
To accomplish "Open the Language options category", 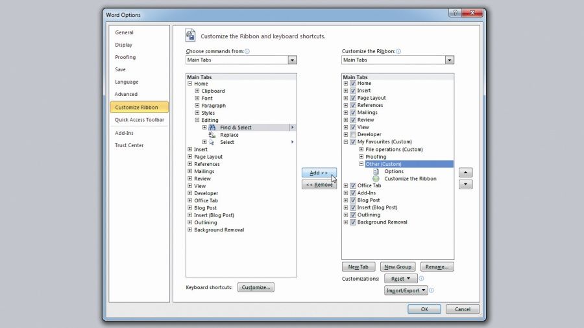I will 127,82.
